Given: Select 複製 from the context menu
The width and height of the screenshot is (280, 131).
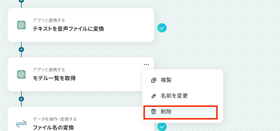Looking at the screenshot, I should click(166, 80).
